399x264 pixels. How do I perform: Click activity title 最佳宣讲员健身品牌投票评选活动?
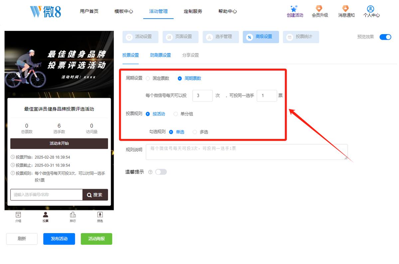point(59,109)
